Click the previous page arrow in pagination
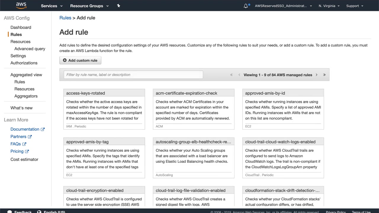 pyautogui.click(x=239, y=75)
